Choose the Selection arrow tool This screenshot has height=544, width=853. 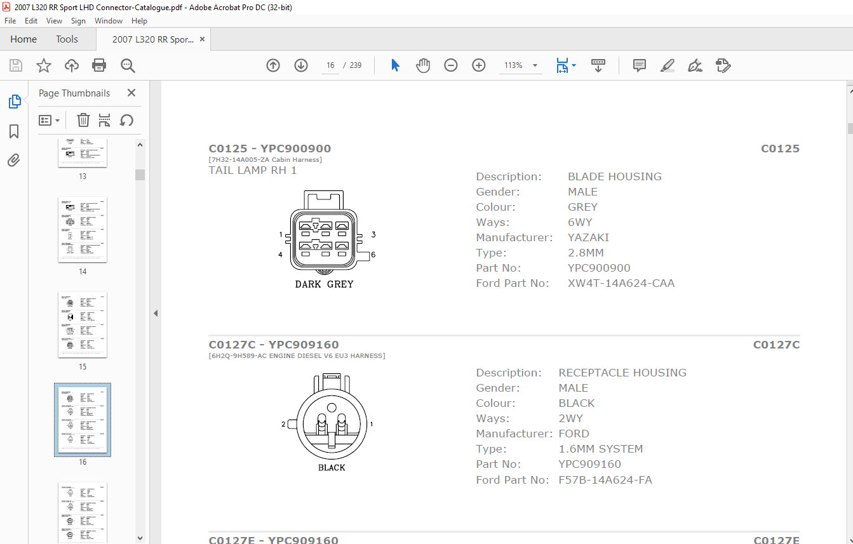coord(395,65)
